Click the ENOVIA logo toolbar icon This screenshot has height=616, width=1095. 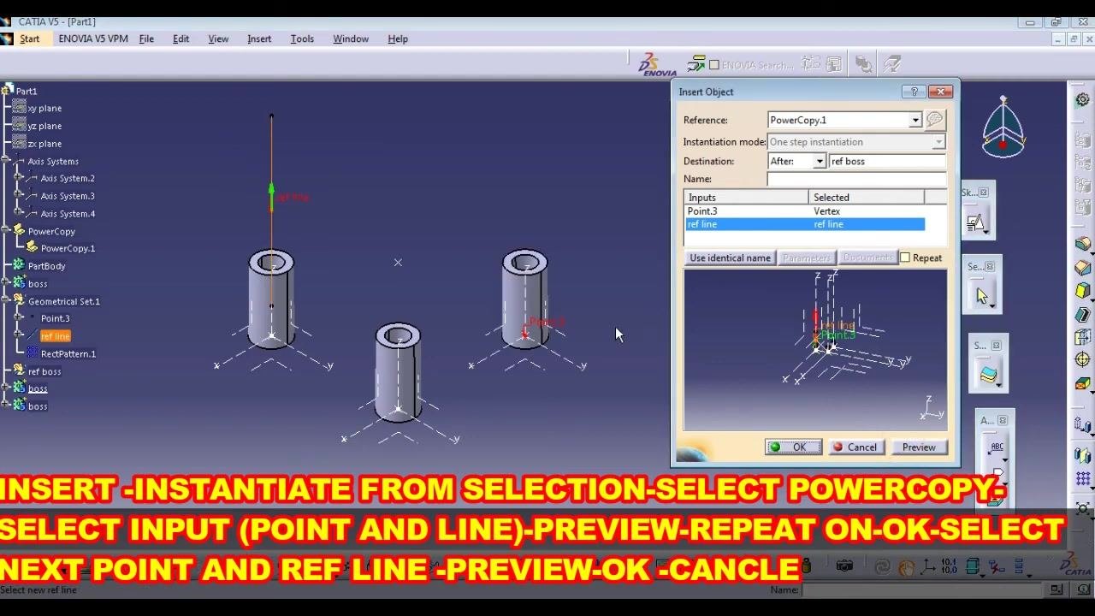(658, 64)
